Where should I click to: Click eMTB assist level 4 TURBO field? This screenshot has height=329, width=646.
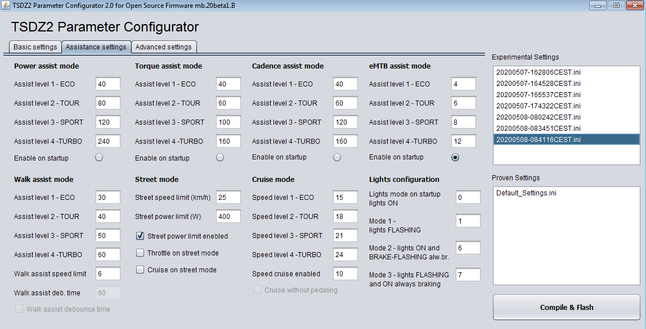coord(464,141)
